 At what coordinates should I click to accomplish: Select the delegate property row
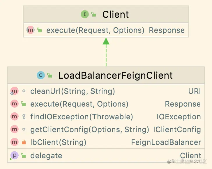(x=46, y=156)
